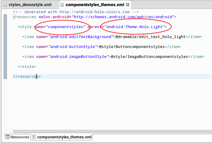Image resolution: width=212 pixels, height=143 pixels.
Task: Click the @drawable/edit_text_holo_light value
Action: coord(150,37)
